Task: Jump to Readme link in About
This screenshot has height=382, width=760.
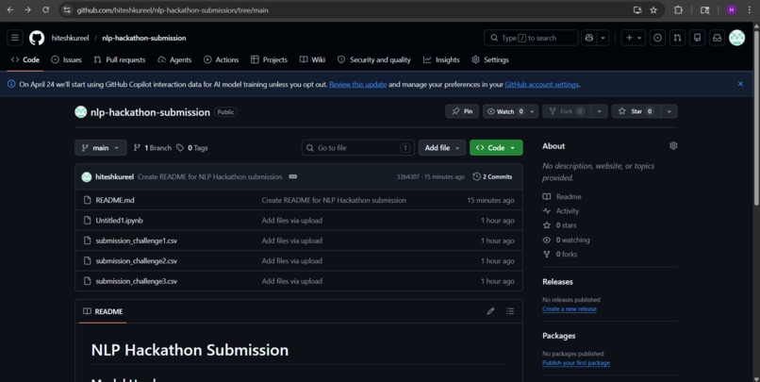Action: [x=562, y=197]
